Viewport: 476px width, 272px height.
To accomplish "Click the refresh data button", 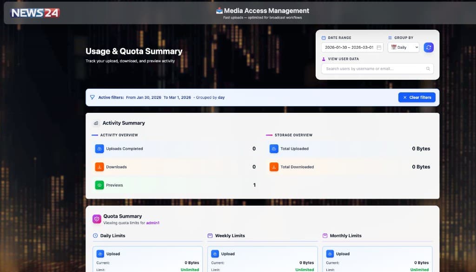I will click(429, 48).
